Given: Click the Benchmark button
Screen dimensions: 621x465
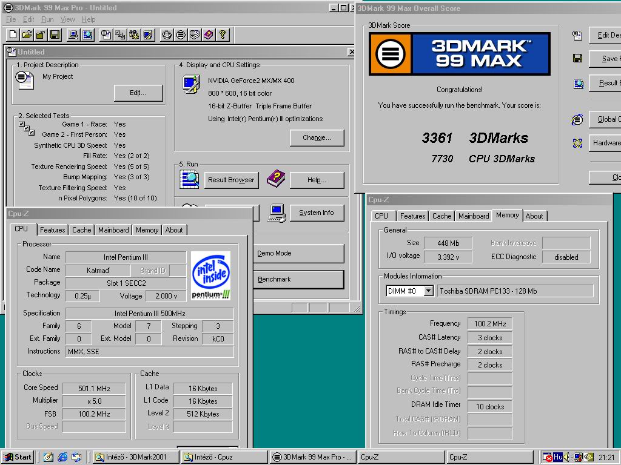Looking at the screenshot, I should 298,280.
